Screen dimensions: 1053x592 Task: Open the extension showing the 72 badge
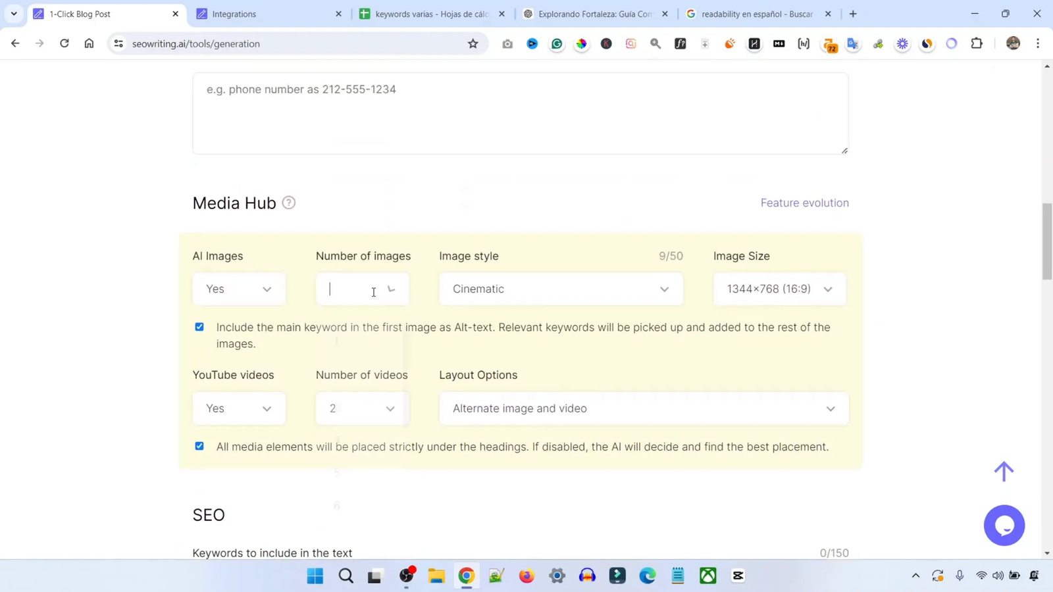[x=828, y=44]
